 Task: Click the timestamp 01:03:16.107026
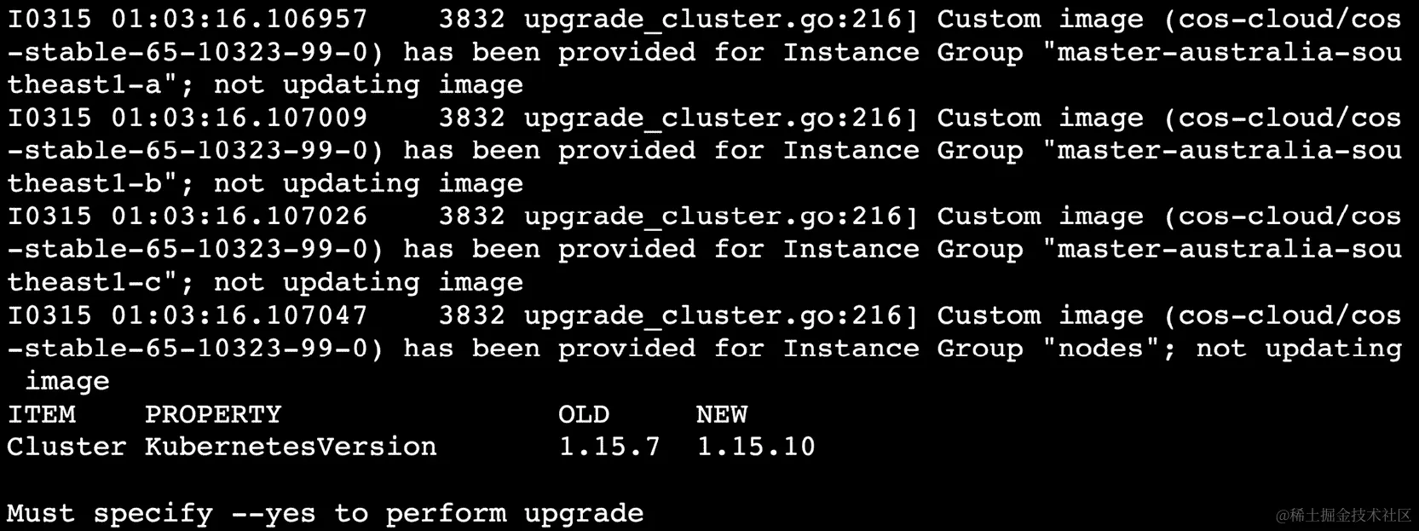click(x=239, y=216)
